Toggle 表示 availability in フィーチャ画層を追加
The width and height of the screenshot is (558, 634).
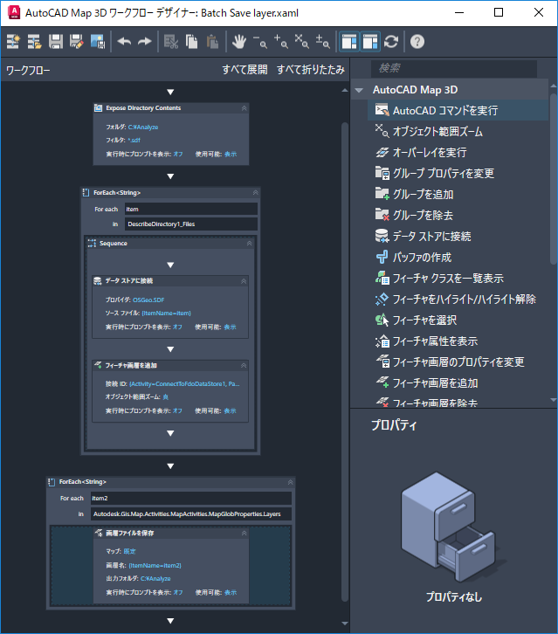pyautogui.click(x=230, y=410)
